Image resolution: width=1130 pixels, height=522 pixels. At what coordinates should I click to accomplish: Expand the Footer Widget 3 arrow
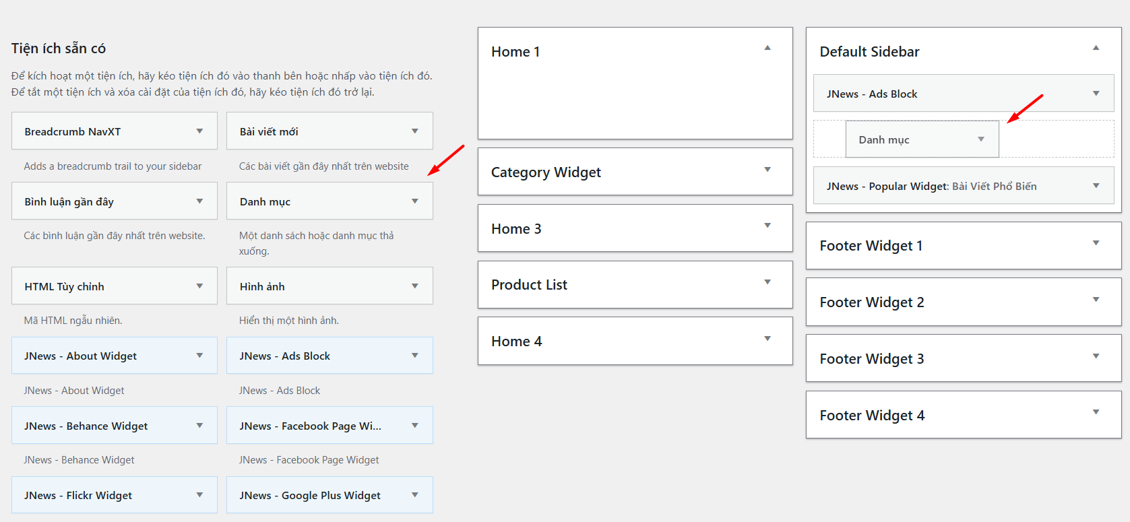tap(1096, 356)
